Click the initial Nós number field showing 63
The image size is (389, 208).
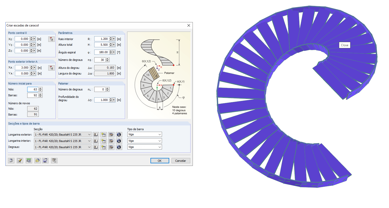point(33,89)
